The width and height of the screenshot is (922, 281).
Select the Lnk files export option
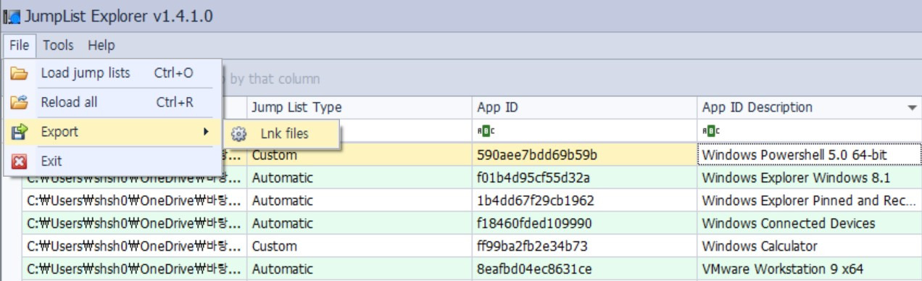coord(282,134)
